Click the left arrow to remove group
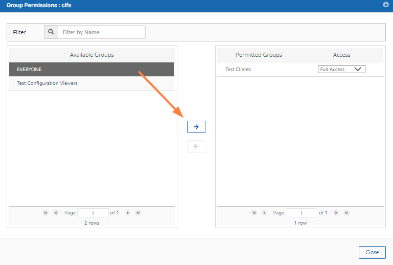 pos(196,147)
